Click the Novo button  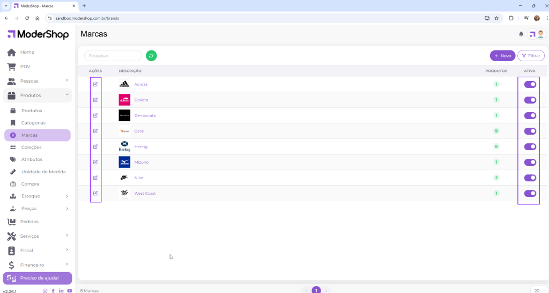click(x=502, y=56)
